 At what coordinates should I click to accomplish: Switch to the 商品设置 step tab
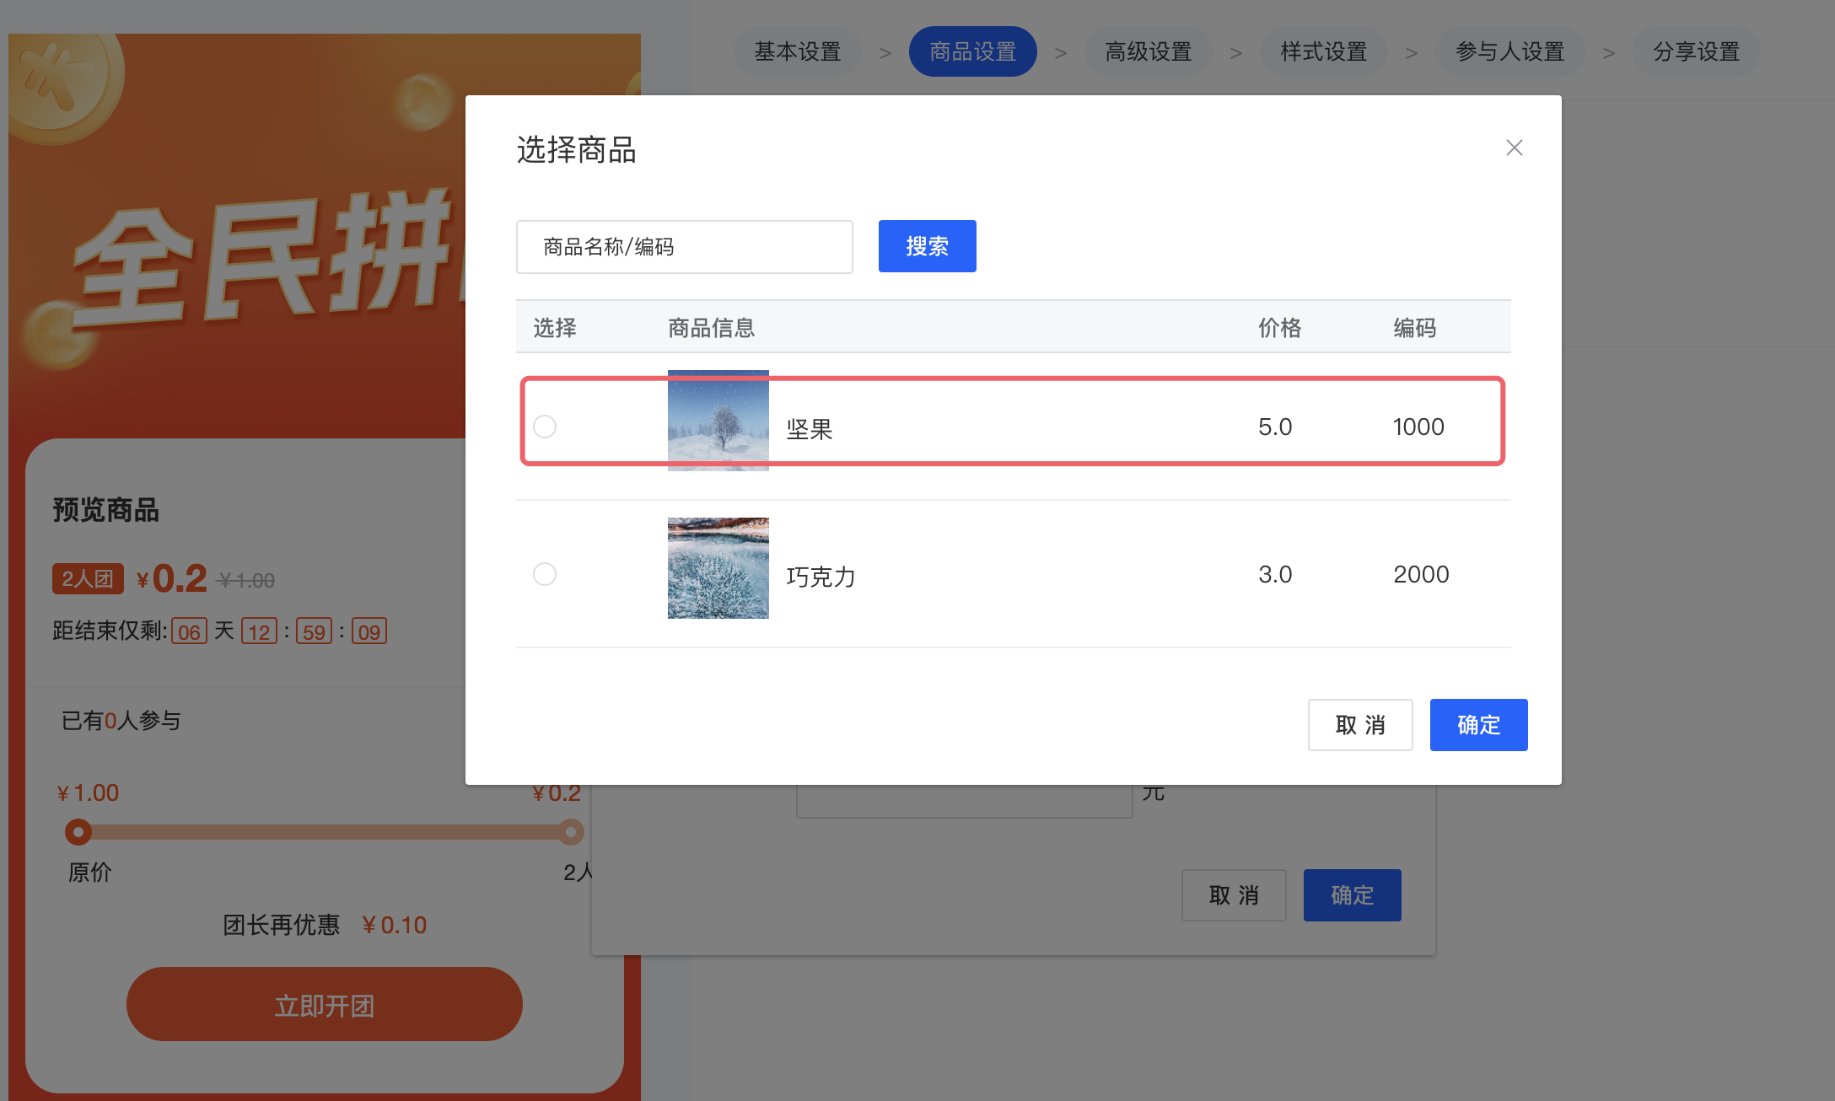tap(972, 51)
